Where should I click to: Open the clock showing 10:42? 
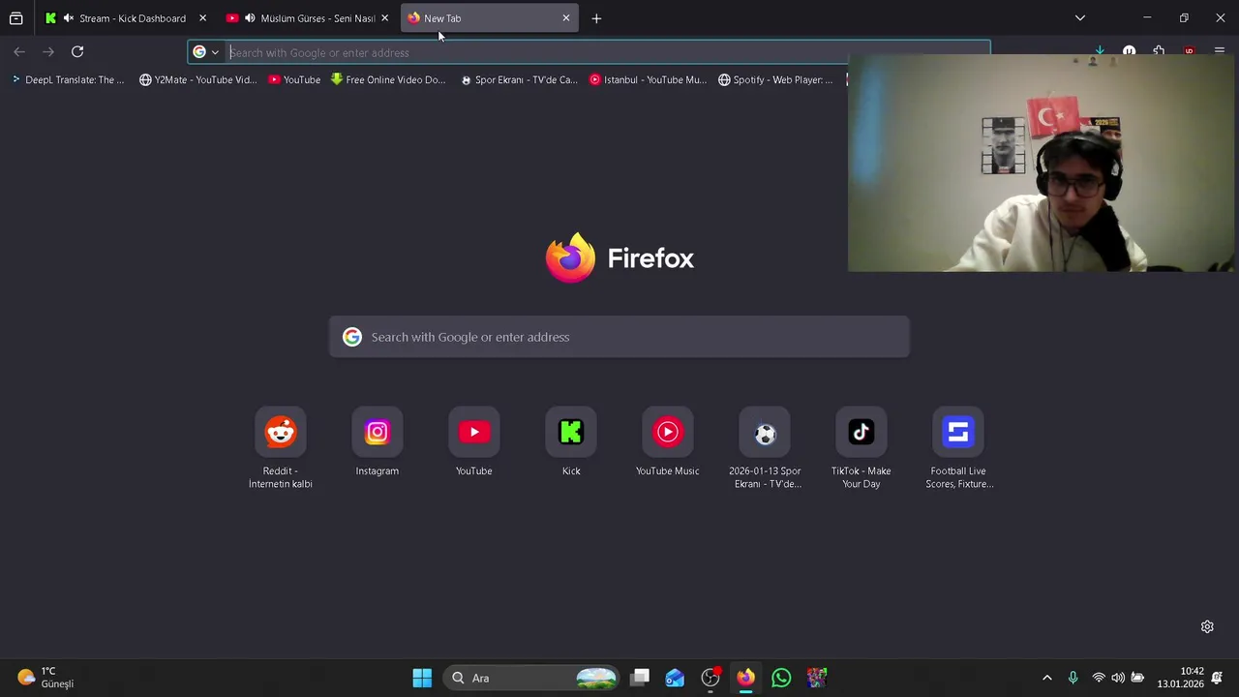pos(1180,678)
